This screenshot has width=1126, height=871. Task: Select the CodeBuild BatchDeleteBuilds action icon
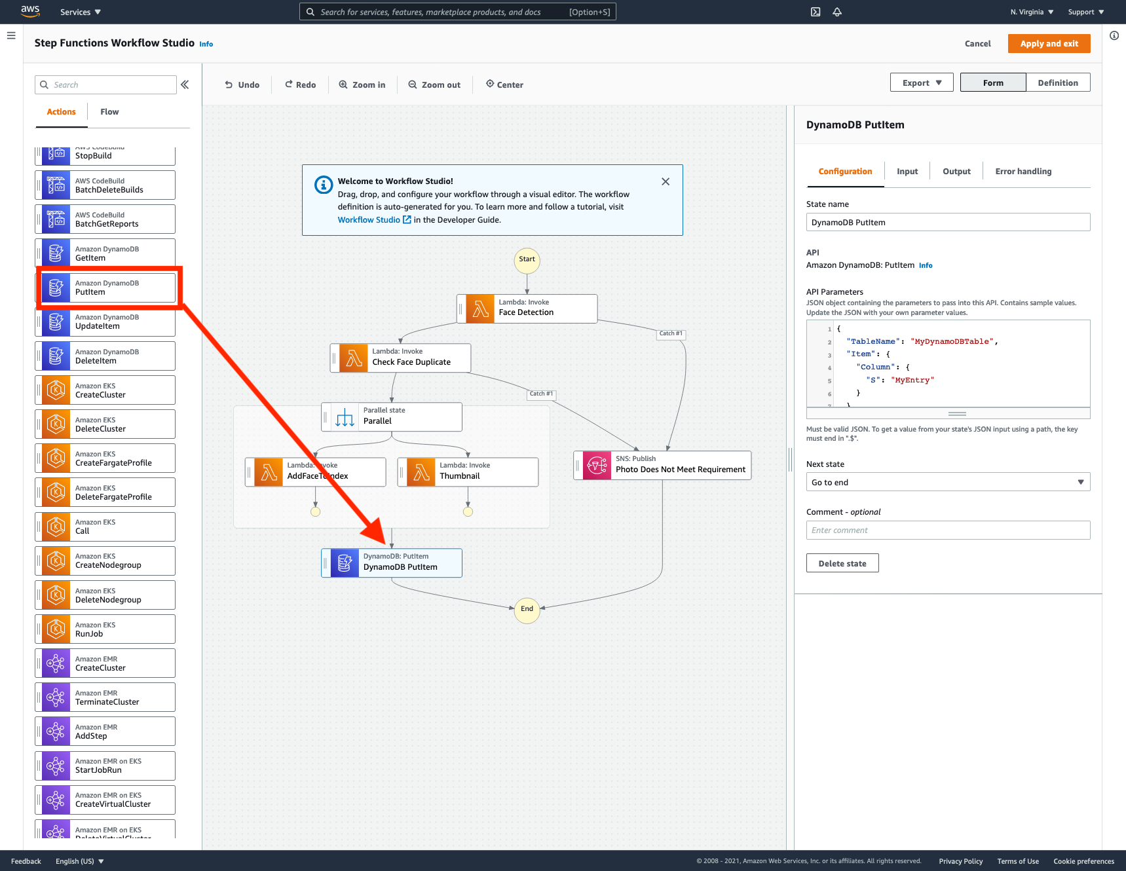pyautogui.click(x=56, y=185)
